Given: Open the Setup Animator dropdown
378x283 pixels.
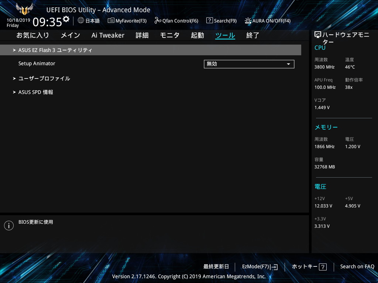Looking at the screenshot, I should (x=249, y=64).
